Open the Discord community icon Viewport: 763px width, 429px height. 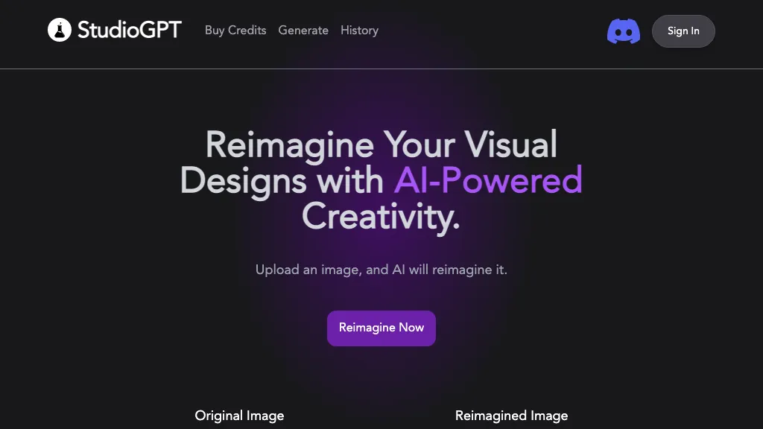point(624,31)
